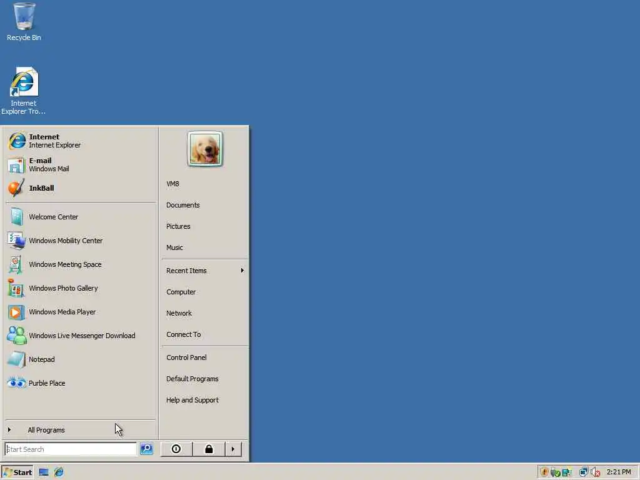Launch Windows Meeting Space
This screenshot has height=480, width=640.
pos(81,264)
